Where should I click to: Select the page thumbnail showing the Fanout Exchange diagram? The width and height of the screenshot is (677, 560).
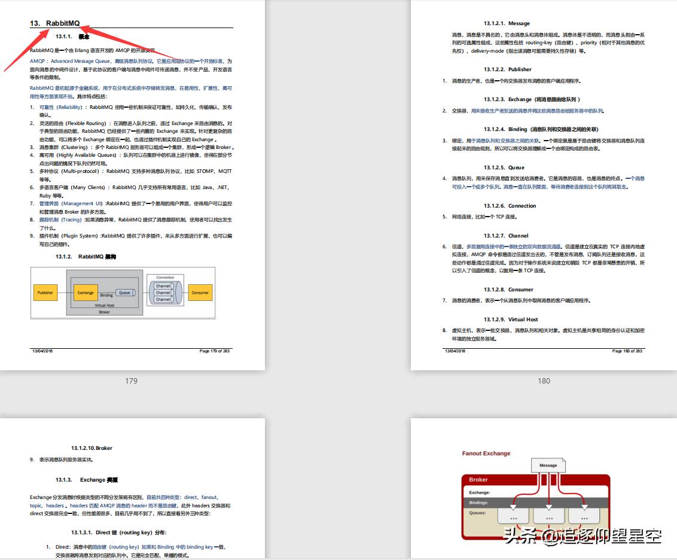pos(544,488)
